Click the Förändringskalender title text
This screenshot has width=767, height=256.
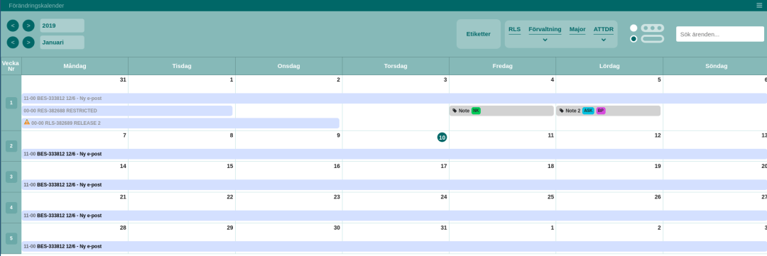click(x=36, y=6)
